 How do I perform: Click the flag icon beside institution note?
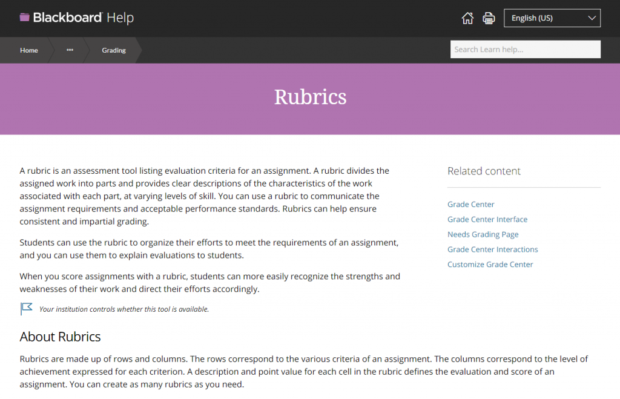(26, 309)
